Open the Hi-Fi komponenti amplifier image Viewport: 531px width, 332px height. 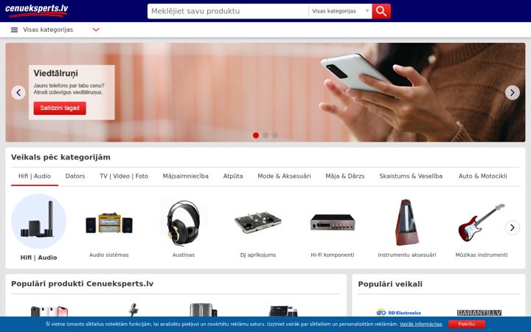click(333, 222)
